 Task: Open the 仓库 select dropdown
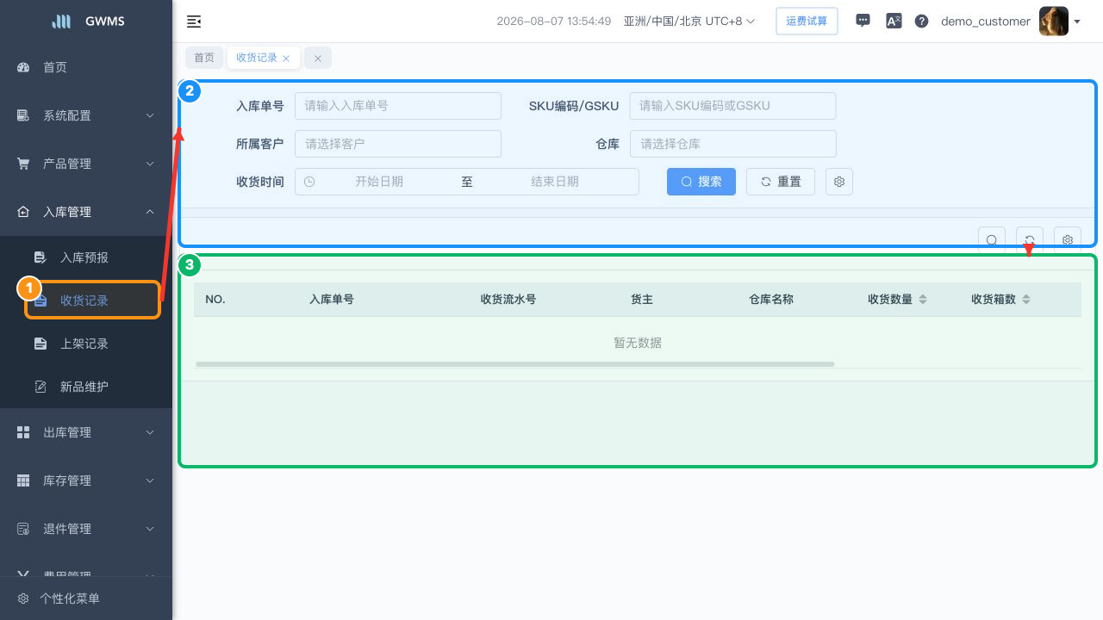click(732, 144)
